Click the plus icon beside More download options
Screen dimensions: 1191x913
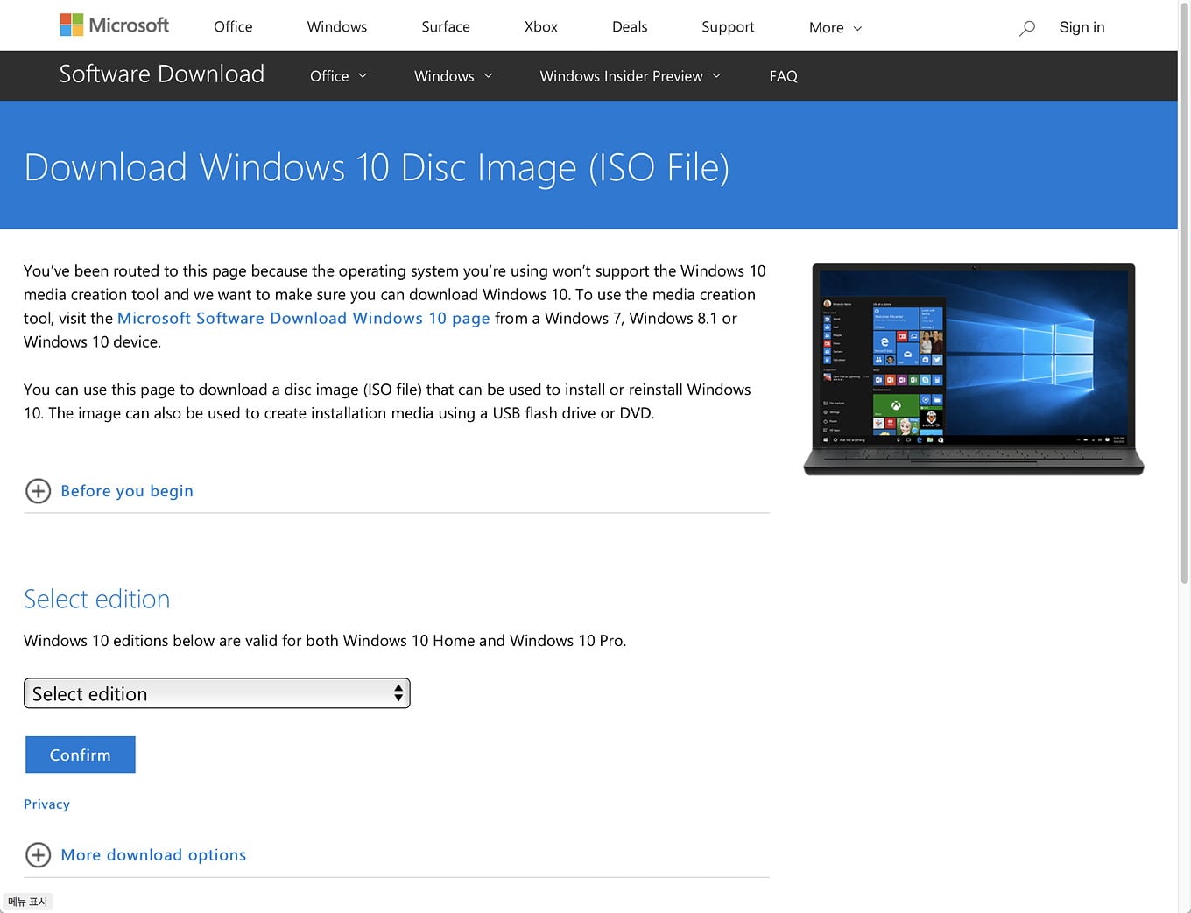(38, 855)
